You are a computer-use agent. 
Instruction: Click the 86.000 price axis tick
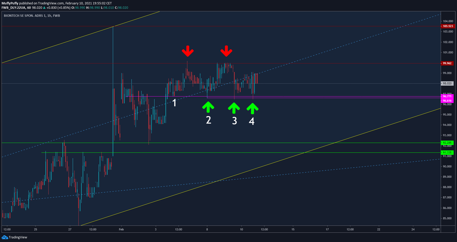(x=447, y=208)
